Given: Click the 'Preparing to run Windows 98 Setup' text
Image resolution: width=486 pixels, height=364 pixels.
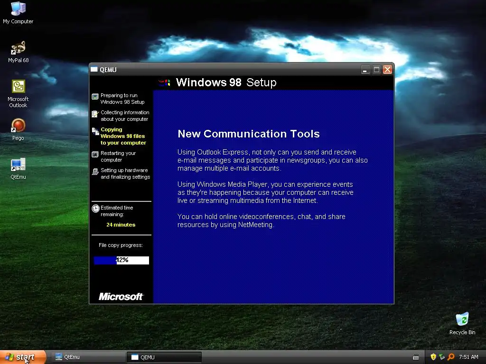Looking at the screenshot, I should pyautogui.click(x=122, y=99).
